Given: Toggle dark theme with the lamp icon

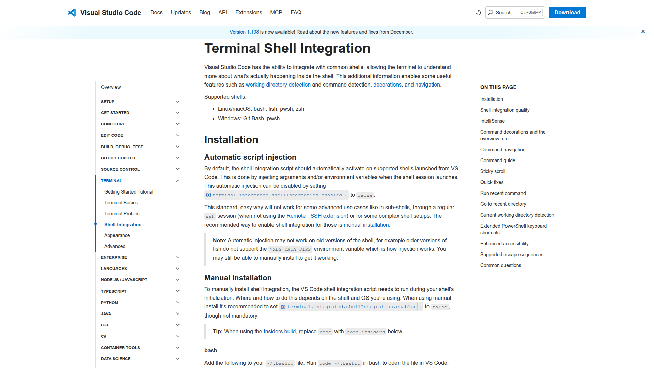Looking at the screenshot, I should coord(478,12).
